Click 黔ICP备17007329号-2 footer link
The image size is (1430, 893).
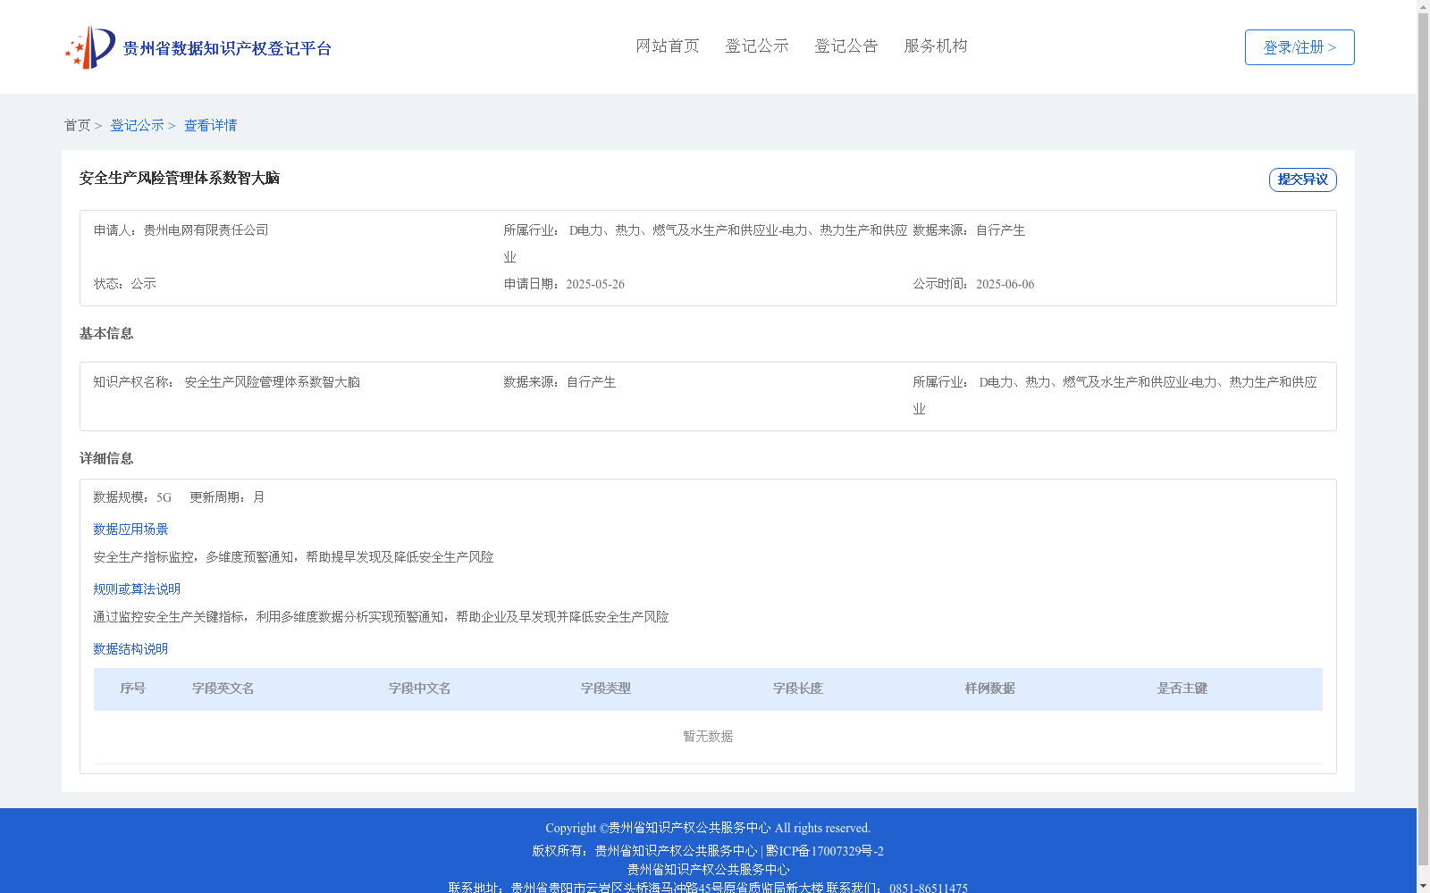[x=825, y=851]
